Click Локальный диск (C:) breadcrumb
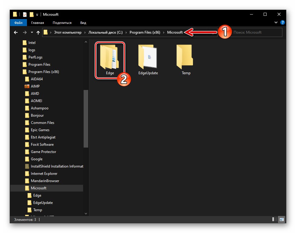This screenshot has width=296, height=233. 105,32
